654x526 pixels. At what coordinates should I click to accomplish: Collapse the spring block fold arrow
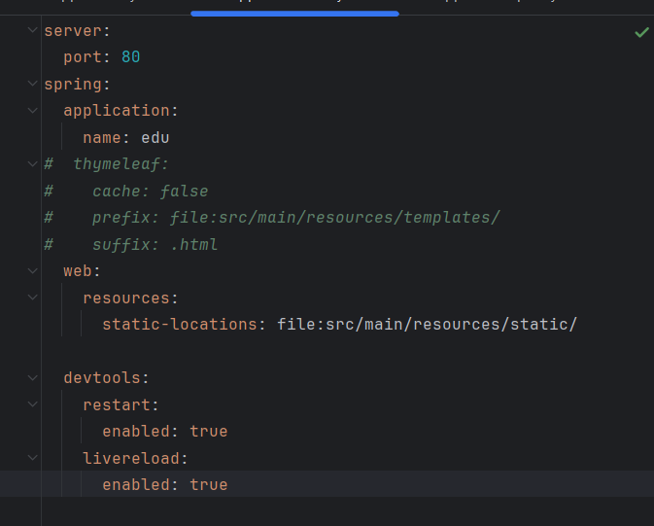coord(34,85)
